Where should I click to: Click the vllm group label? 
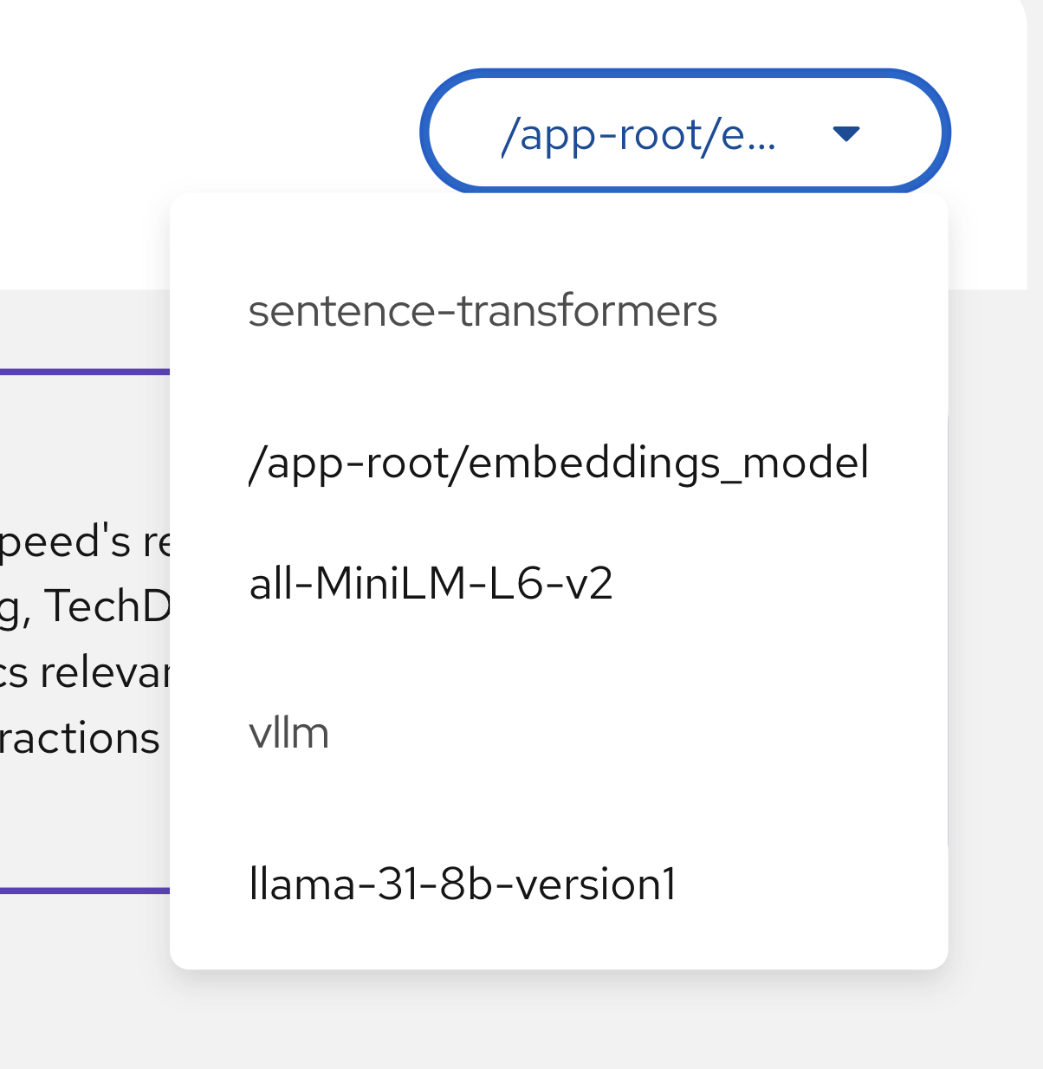click(x=288, y=734)
